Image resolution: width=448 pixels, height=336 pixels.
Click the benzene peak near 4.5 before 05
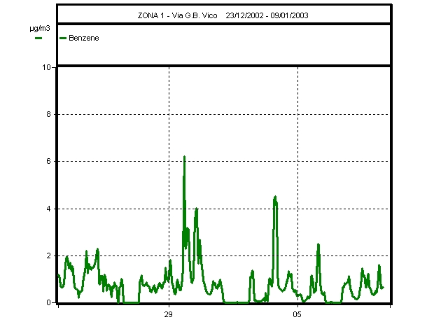[x=275, y=197]
